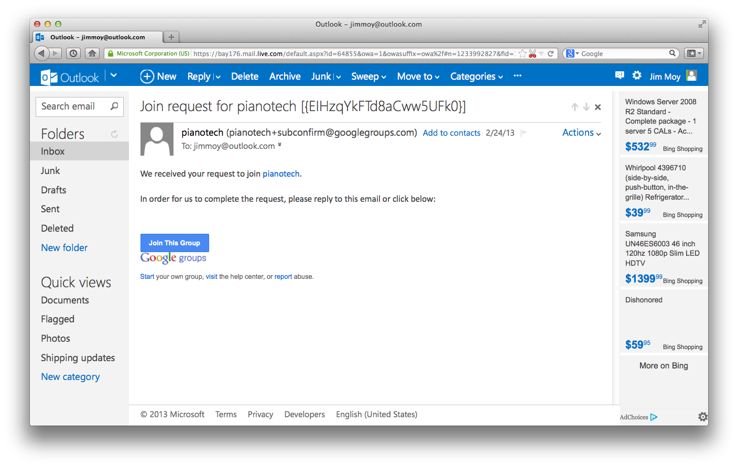Viewport: 738px width, 467px height.
Task: Open the Sent folder
Action: (x=50, y=209)
